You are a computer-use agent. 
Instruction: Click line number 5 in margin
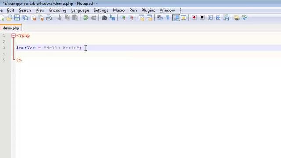click(x=4, y=60)
